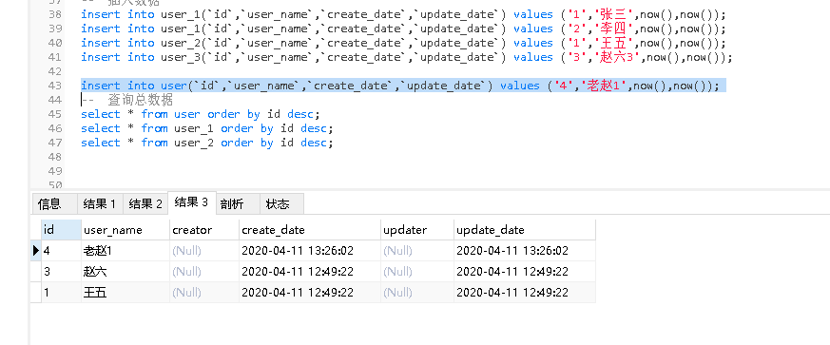This screenshot has width=830, height=345.
Task: Click line number 45 in gutter
Action: [x=54, y=114]
